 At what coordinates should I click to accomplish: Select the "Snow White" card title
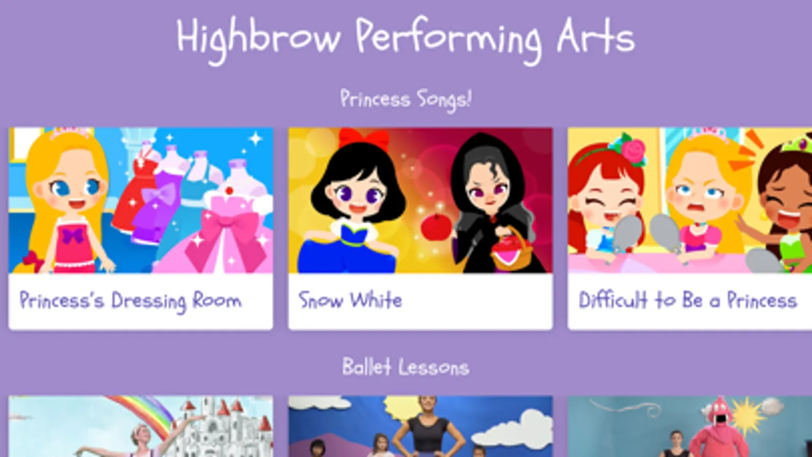pos(350,300)
